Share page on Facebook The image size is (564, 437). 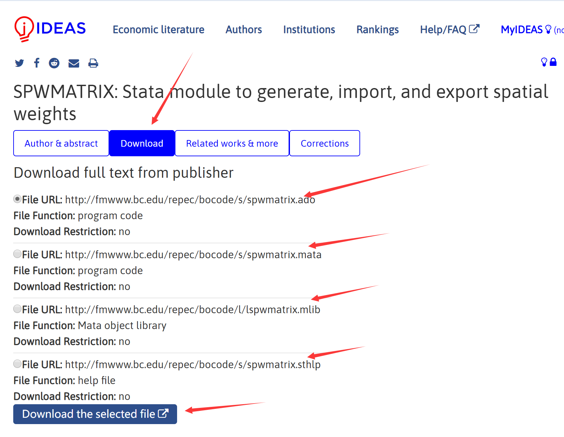37,63
